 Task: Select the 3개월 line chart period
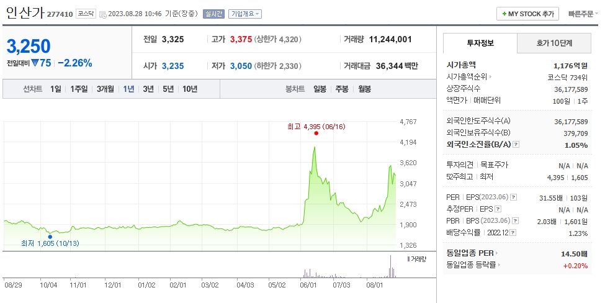(x=105, y=89)
